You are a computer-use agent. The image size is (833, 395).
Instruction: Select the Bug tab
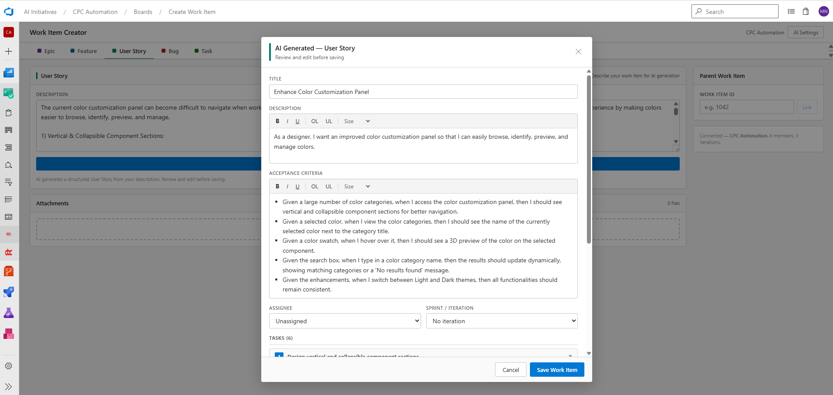pyautogui.click(x=170, y=51)
